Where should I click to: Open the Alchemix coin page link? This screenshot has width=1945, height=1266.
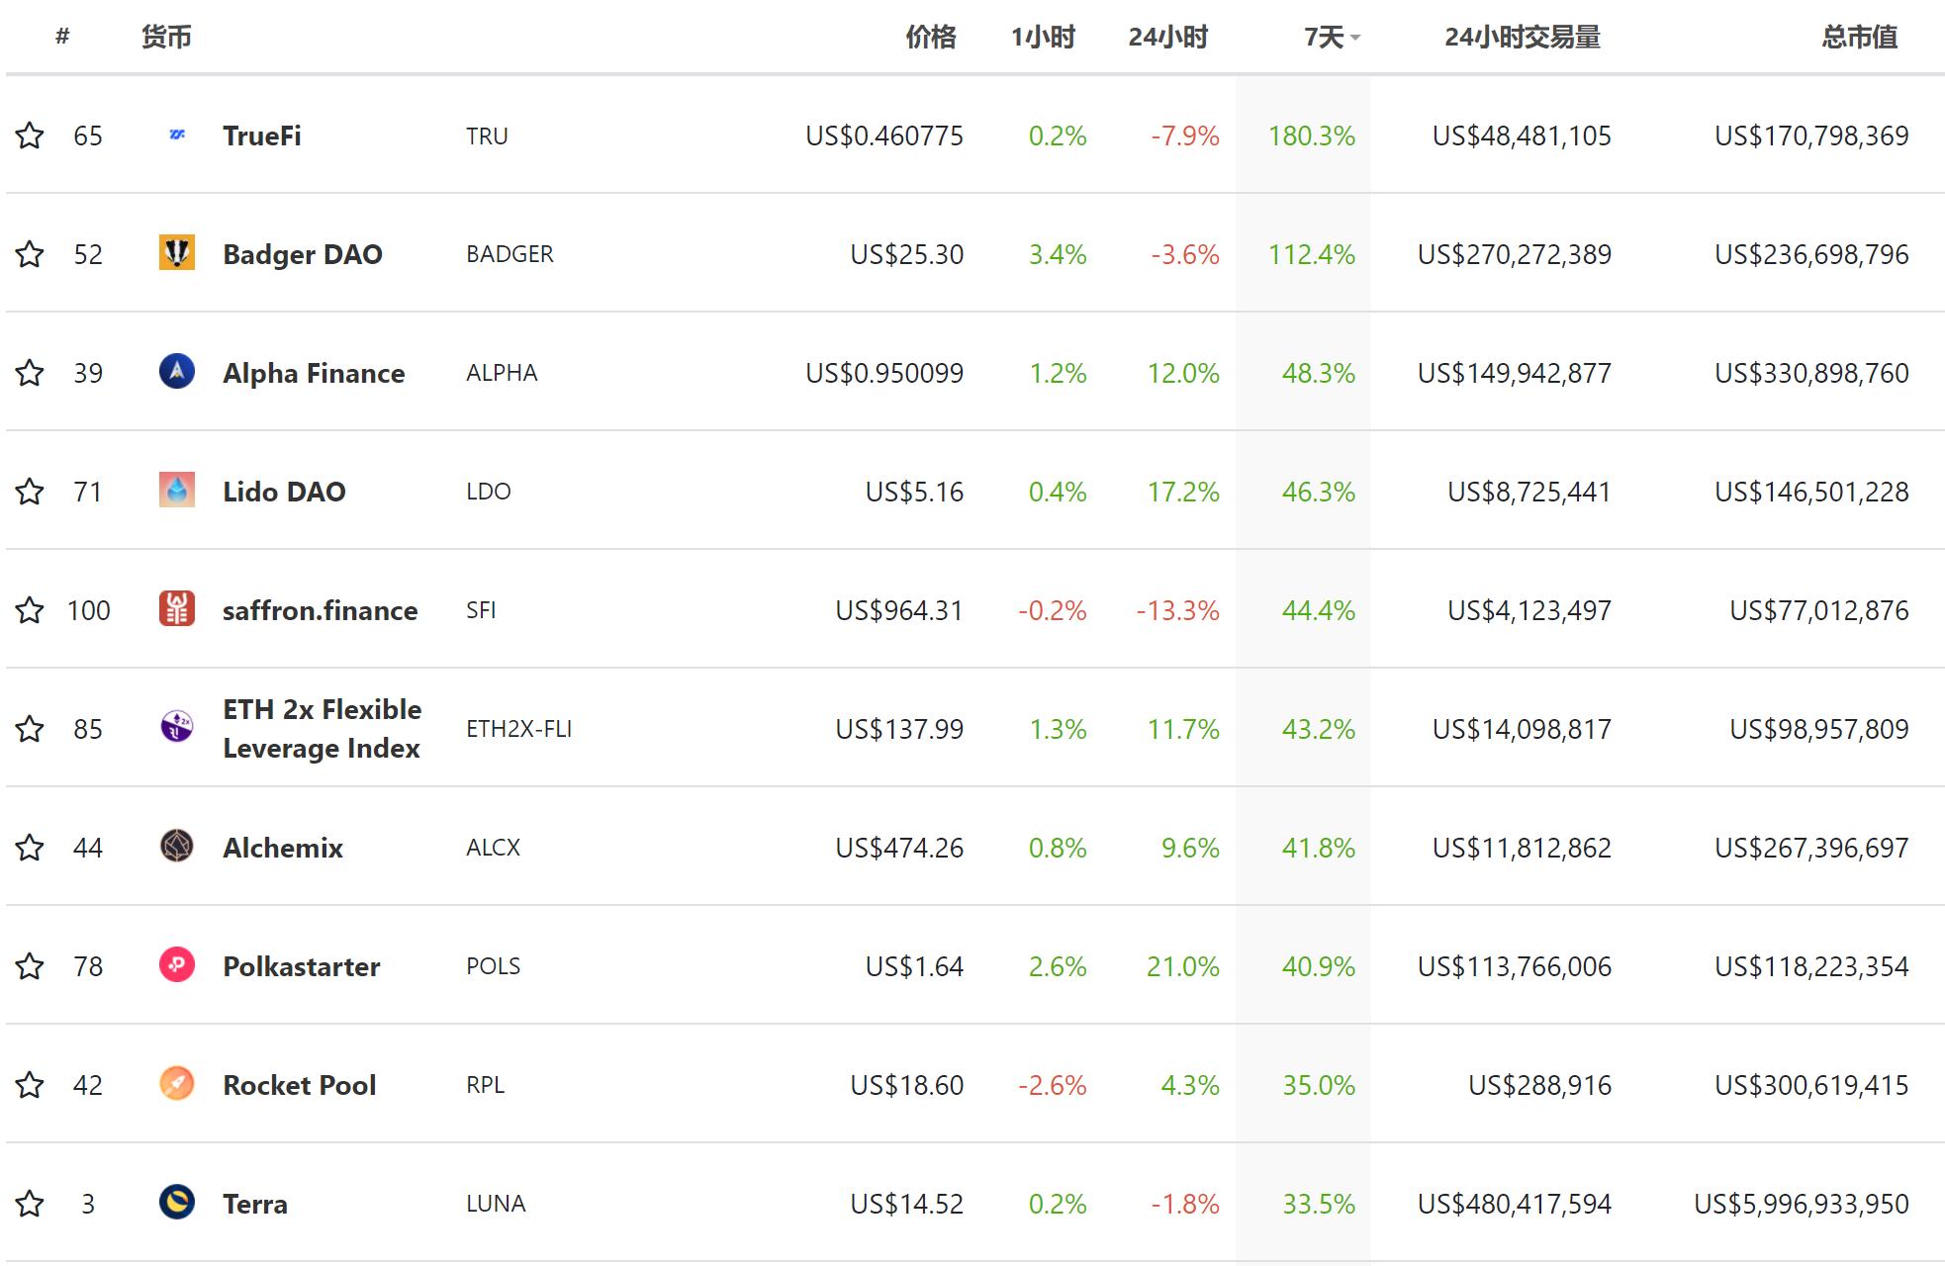coord(283,848)
